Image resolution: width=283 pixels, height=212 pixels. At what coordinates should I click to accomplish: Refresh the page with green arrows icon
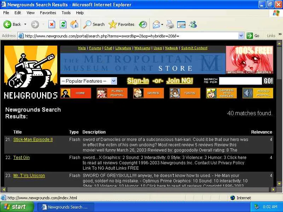(63, 24)
